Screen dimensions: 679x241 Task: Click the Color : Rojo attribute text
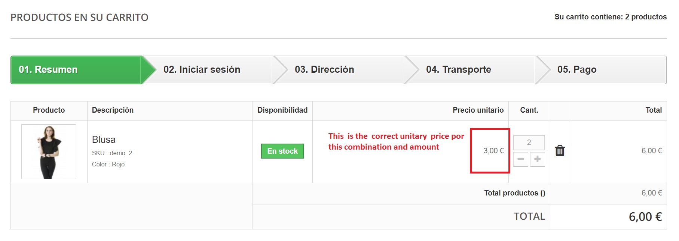[108, 164]
